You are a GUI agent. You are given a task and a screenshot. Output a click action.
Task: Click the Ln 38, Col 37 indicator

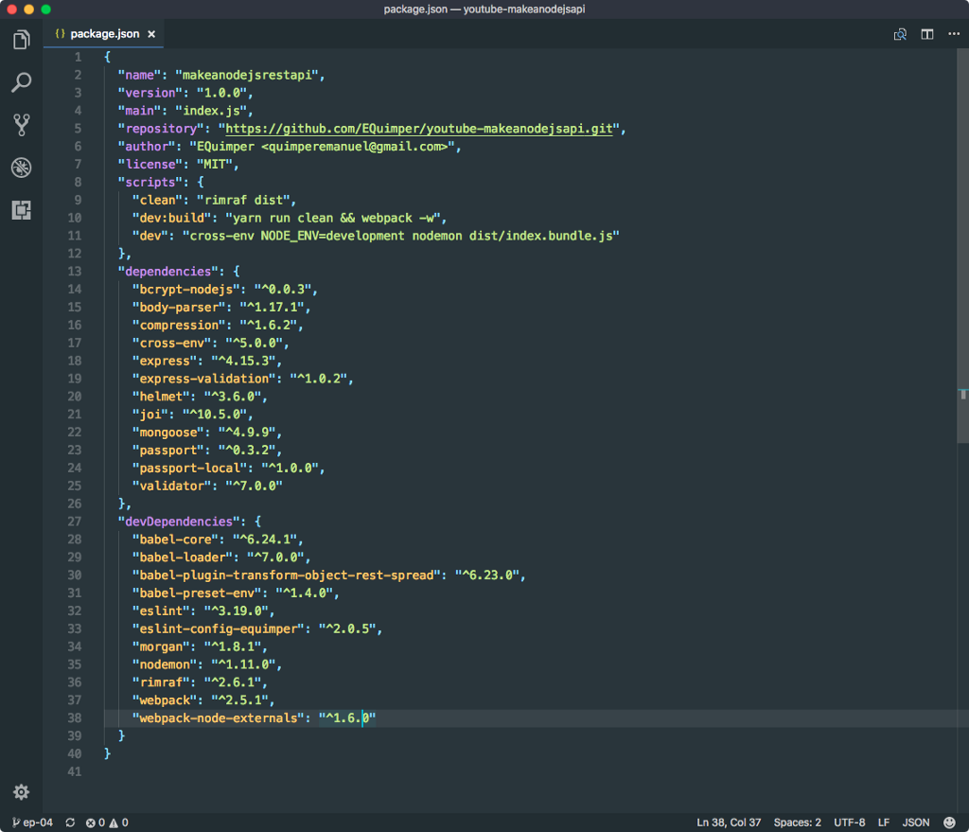click(729, 823)
